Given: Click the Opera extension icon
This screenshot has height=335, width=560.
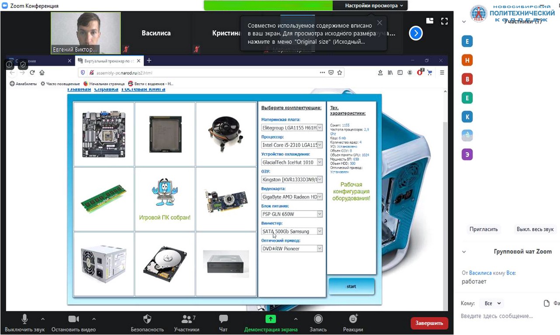Looking at the screenshot, I should [x=421, y=72].
